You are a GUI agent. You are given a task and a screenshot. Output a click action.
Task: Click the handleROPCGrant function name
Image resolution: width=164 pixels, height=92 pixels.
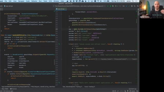coord(18,35)
